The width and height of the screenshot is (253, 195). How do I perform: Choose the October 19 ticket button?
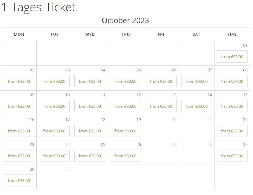(x=125, y=131)
